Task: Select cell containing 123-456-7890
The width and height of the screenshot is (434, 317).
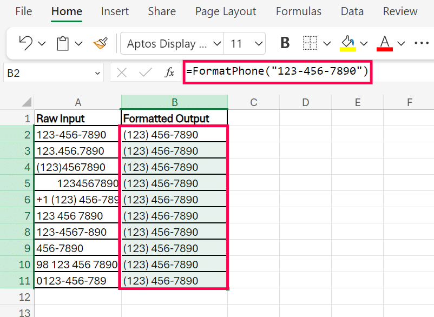Action: (x=78, y=135)
